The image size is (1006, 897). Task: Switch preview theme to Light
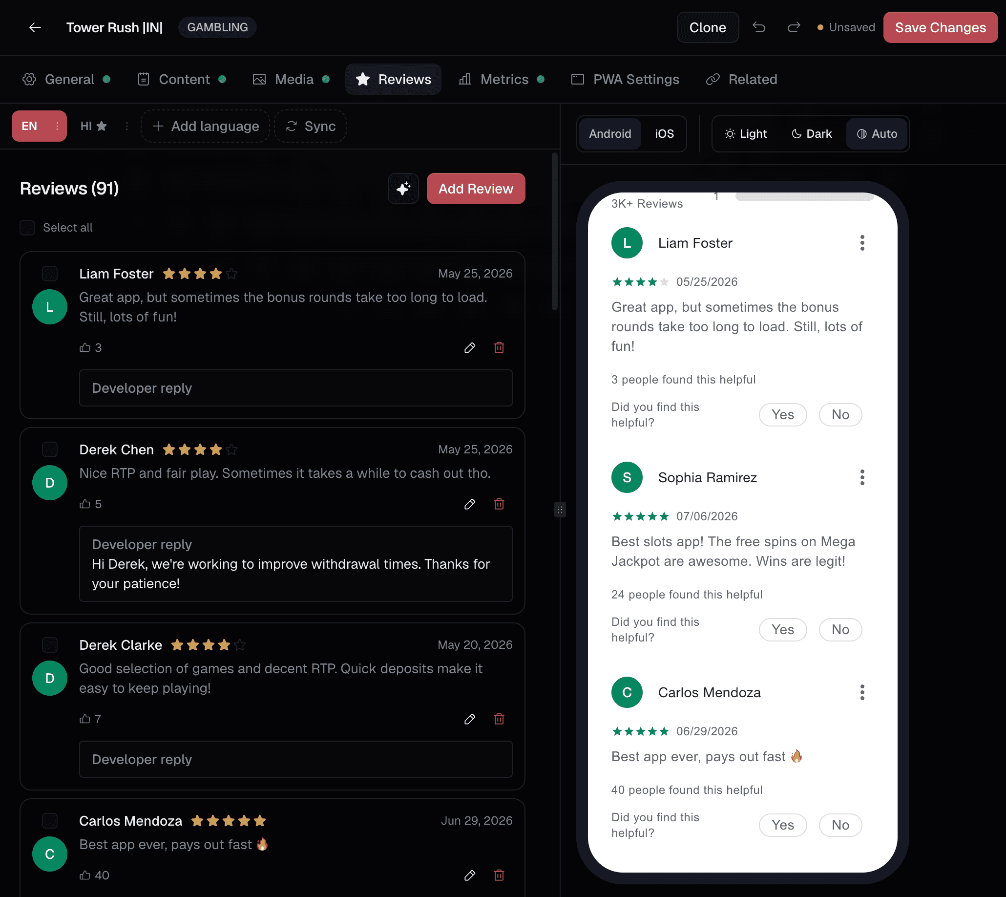(x=746, y=134)
